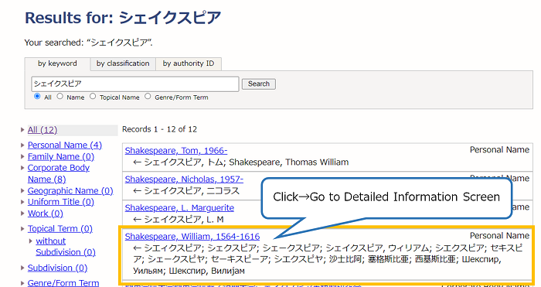Click the variant name text シェイクスピア, L. M
Image resolution: width=541 pixels, height=287 pixels.
coord(184,220)
